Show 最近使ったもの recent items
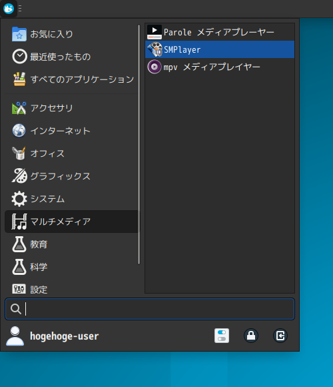 (x=71, y=57)
